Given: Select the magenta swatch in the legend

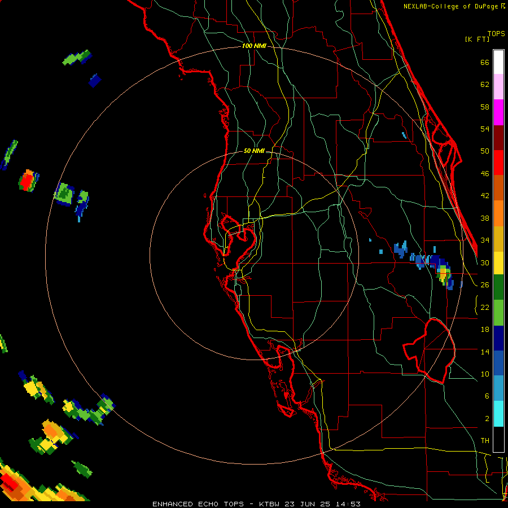Looking at the screenshot, I should coord(498,112).
